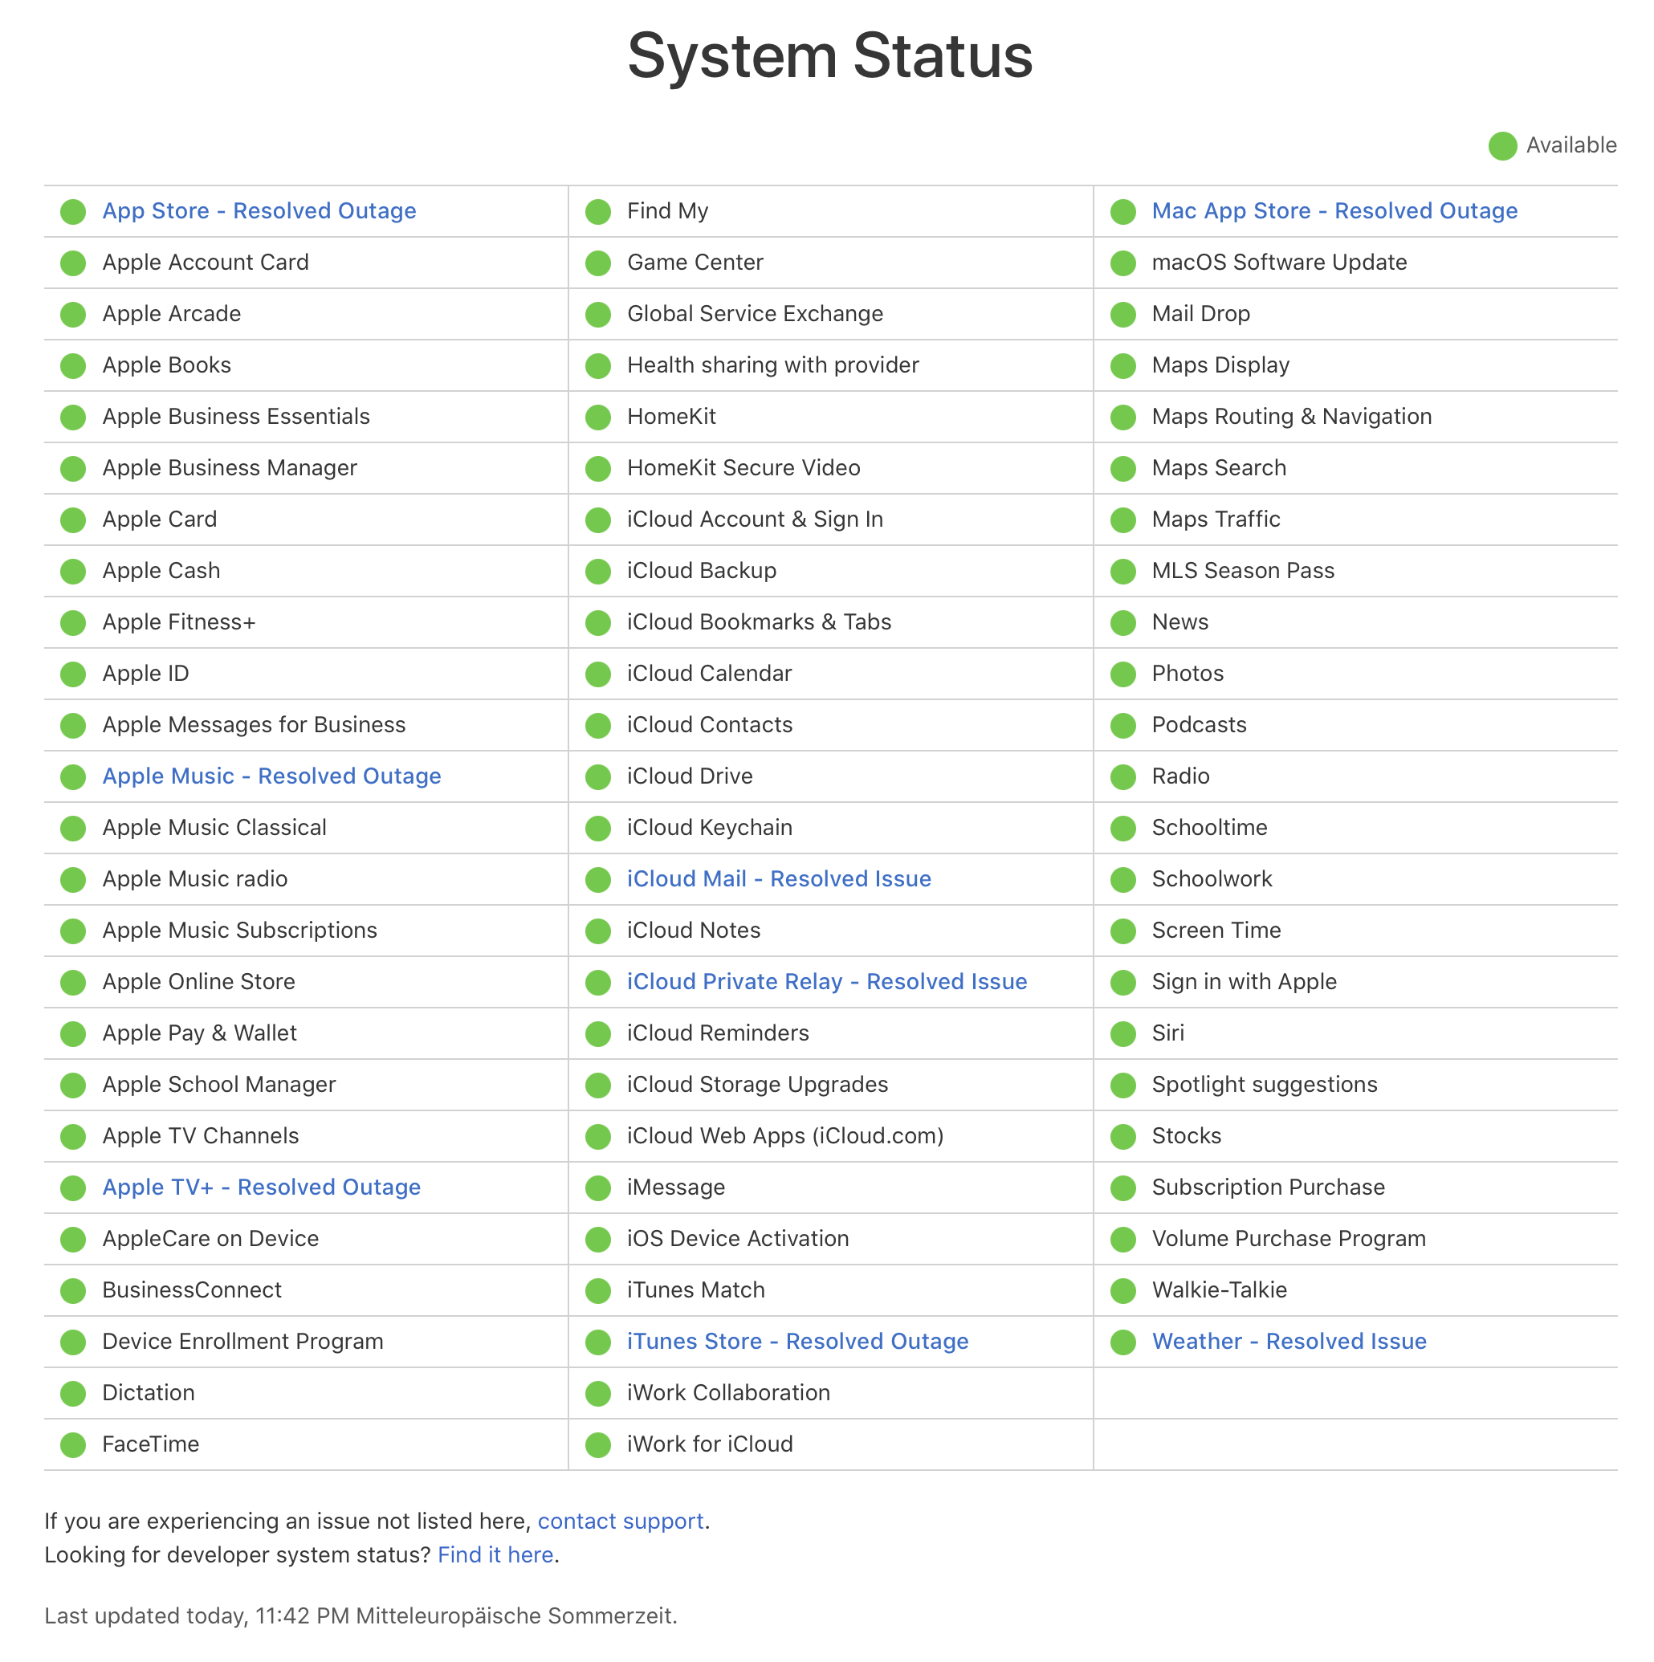Screen dimensions: 1654x1662
Task: Open App Store Resolved Outage details
Action: click(x=259, y=210)
